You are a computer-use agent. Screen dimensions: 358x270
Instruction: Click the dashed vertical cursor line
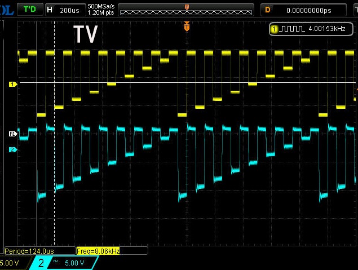coord(54,169)
